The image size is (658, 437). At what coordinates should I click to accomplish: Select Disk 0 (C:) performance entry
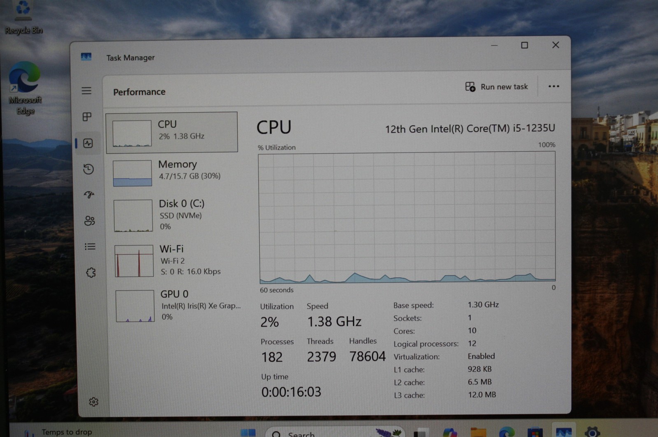coord(173,215)
